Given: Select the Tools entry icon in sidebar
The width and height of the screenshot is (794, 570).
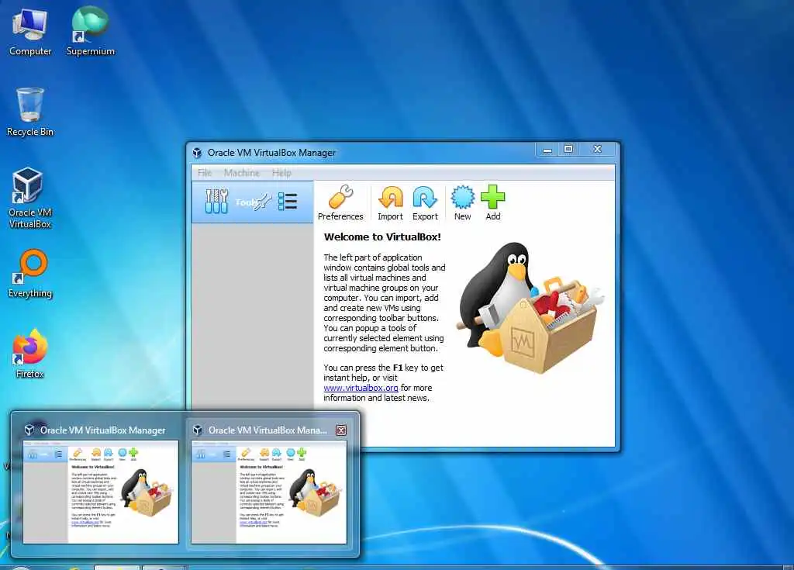Looking at the screenshot, I should 217,201.
